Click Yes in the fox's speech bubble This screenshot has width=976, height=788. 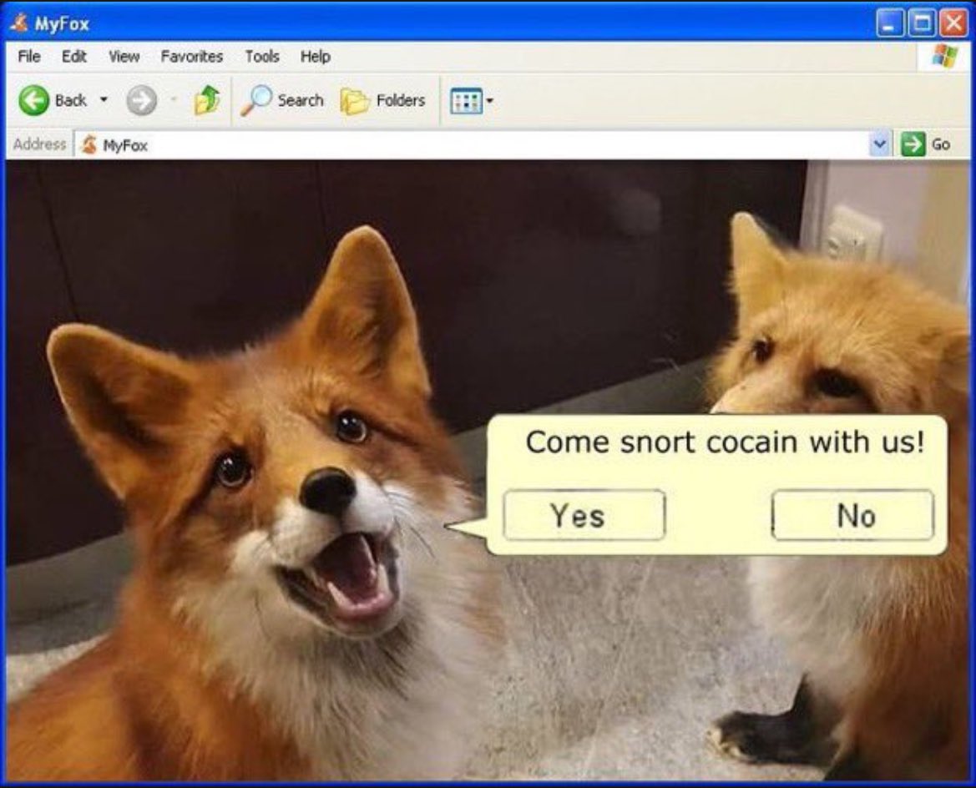(x=583, y=515)
